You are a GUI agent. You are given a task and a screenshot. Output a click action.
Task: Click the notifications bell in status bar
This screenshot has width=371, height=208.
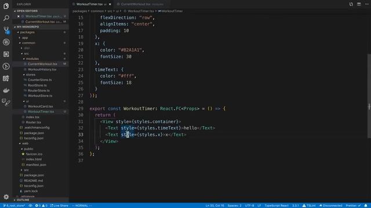[366, 206]
